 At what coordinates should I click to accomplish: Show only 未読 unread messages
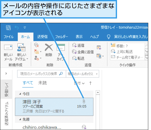pyautogui.click(x=42, y=83)
